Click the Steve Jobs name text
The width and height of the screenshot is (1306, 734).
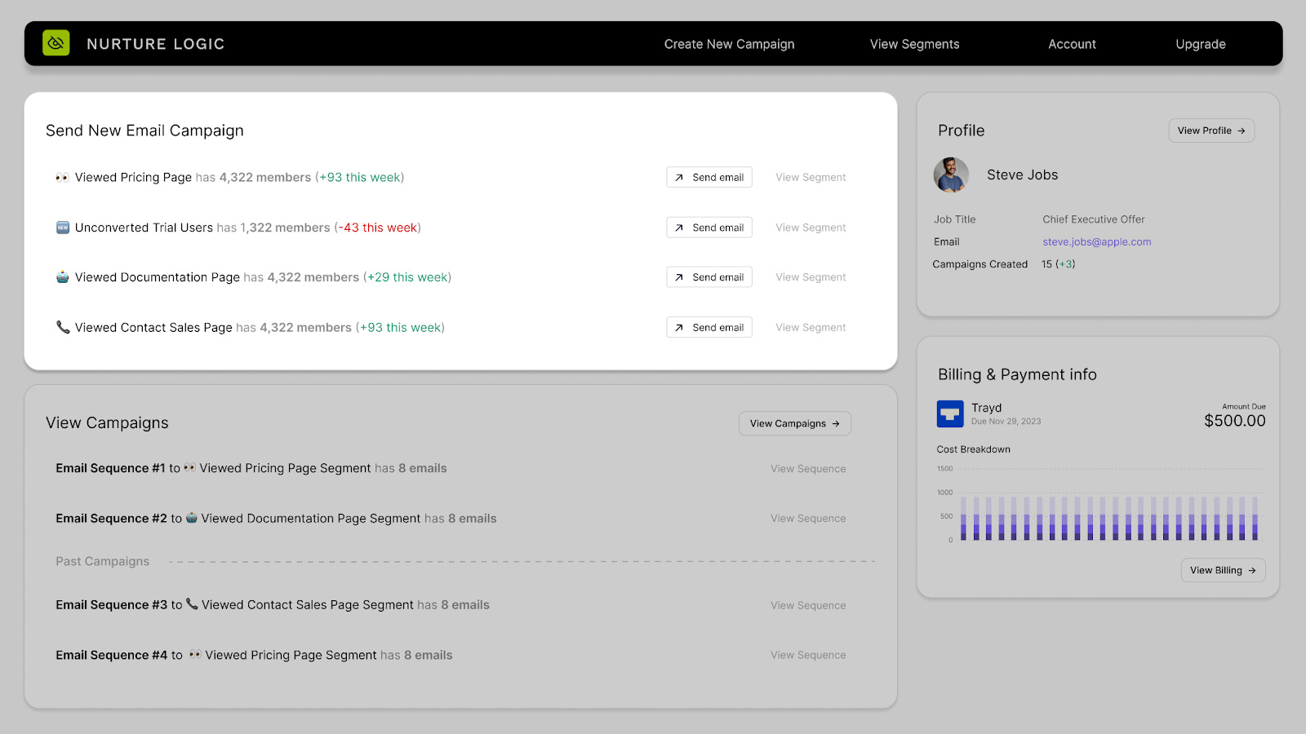coord(1022,175)
